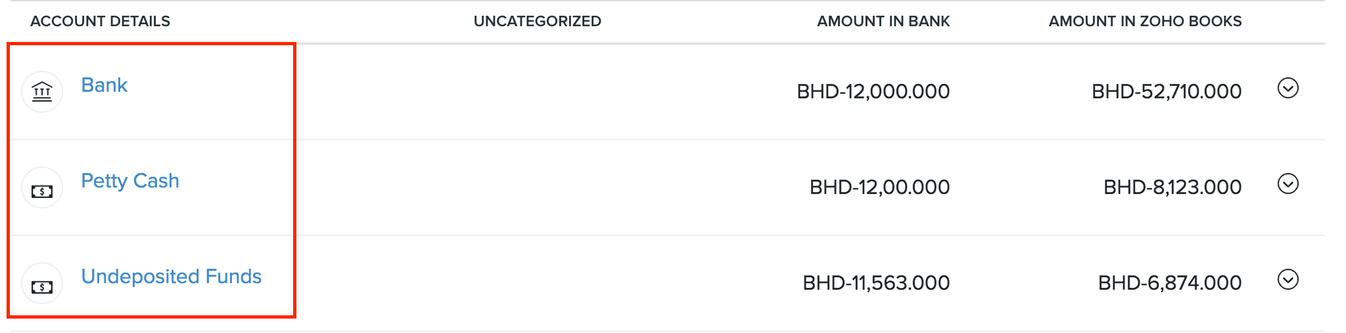Open the Bank account link
Screen dimensions: 1346x333
[104, 85]
